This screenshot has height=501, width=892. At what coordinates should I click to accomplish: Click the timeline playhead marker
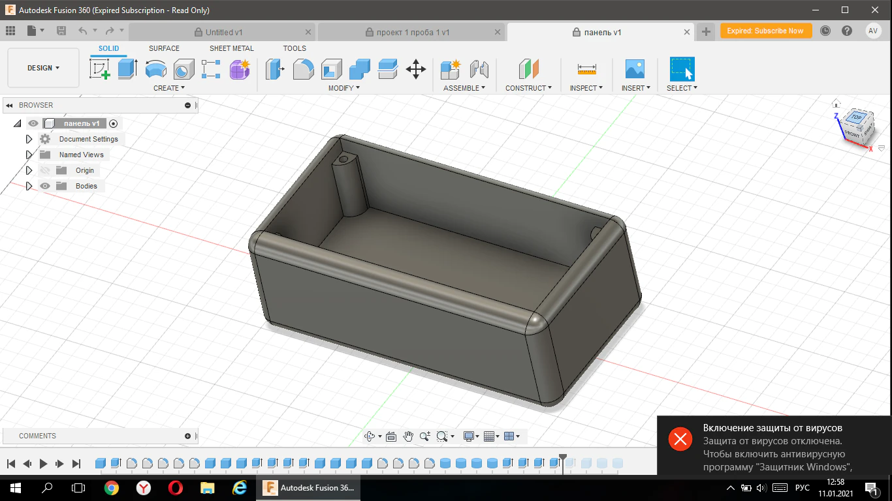(562, 458)
